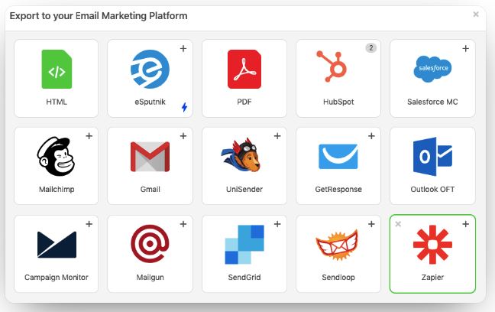The width and height of the screenshot is (495, 312).
Task: Add a Salesforce MC integration via plus
Action: 466,49
